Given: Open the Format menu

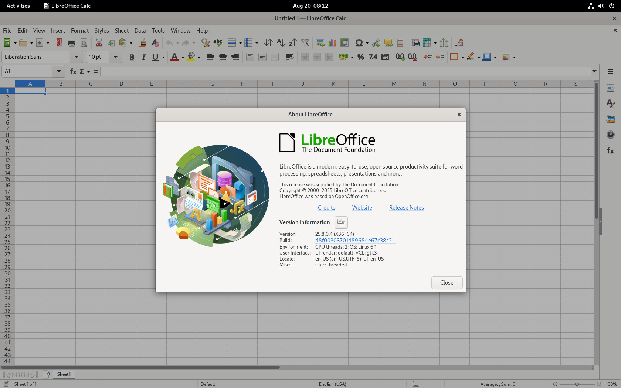Looking at the screenshot, I should 80,30.
